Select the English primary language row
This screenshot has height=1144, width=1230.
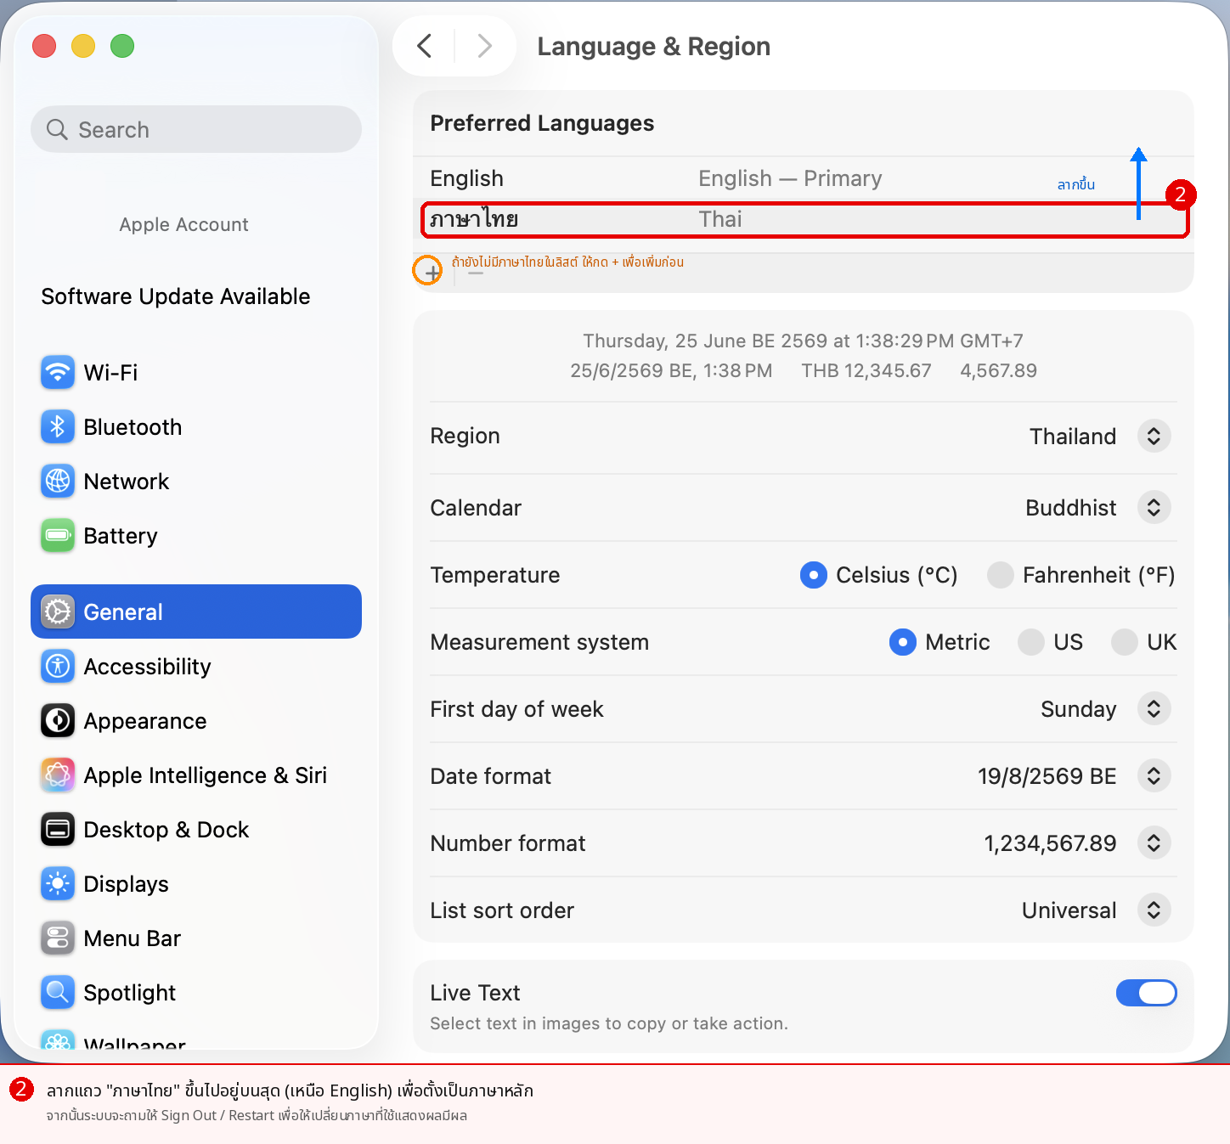804,178
